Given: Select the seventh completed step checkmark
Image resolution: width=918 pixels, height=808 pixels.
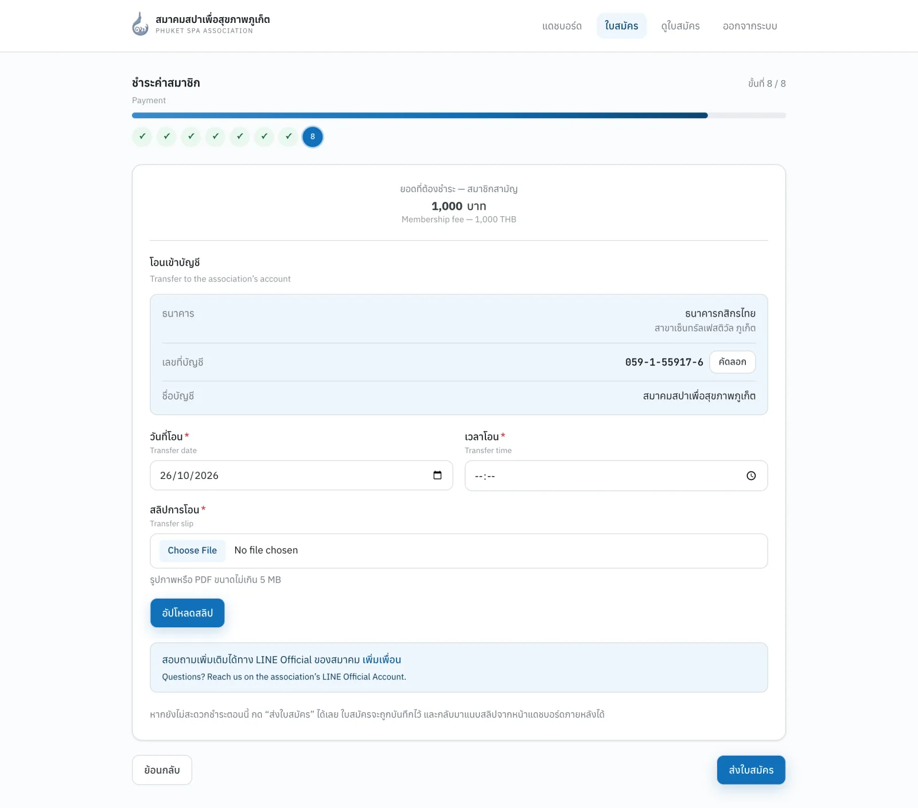Looking at the screenshot, I should 289,136.
